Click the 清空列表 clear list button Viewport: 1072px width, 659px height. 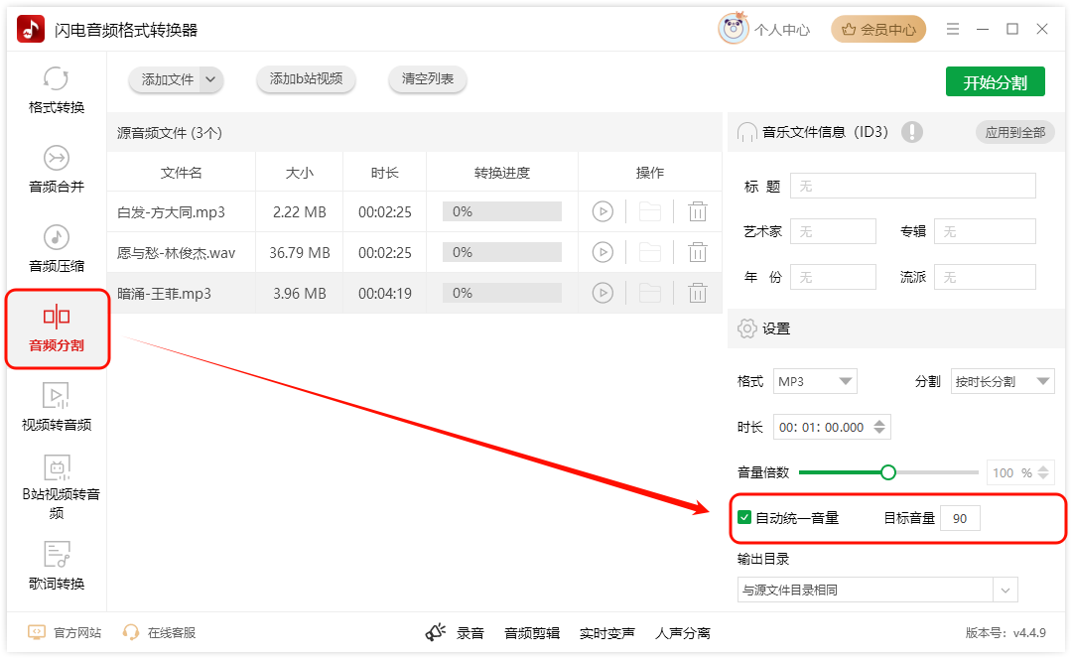[x=427, y=79]
